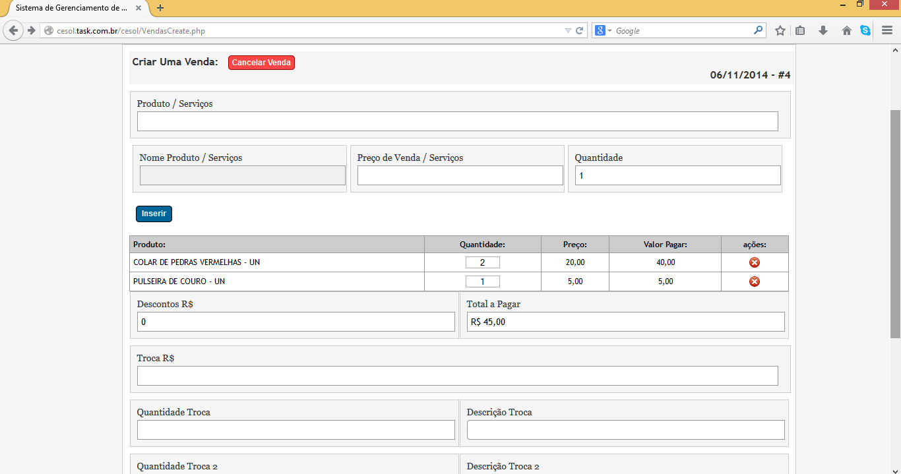Click the browser back arrow button
This screenshot has height=474, width=901.
[x=13, y=30]
